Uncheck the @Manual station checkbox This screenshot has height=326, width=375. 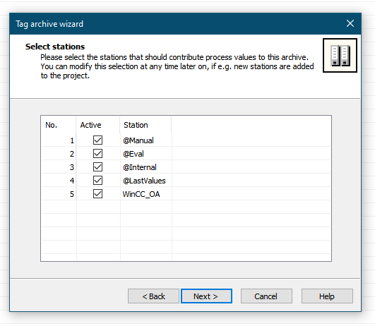pos(97,140)
